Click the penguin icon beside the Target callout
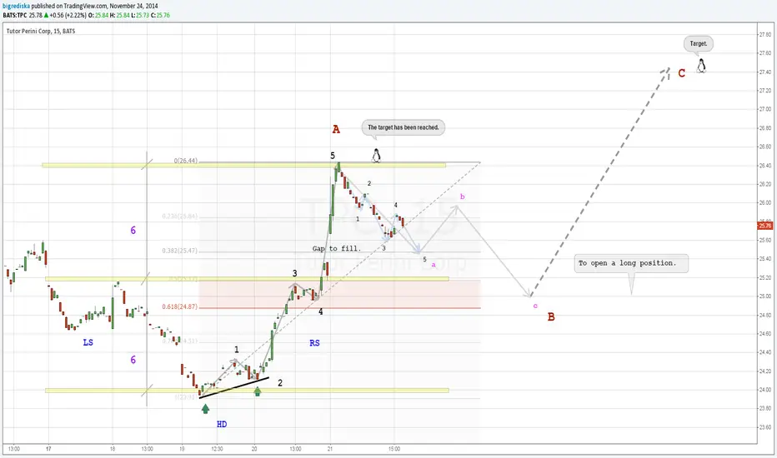The width and height of the screenshot is (777, 458). [x=701, y=66]
